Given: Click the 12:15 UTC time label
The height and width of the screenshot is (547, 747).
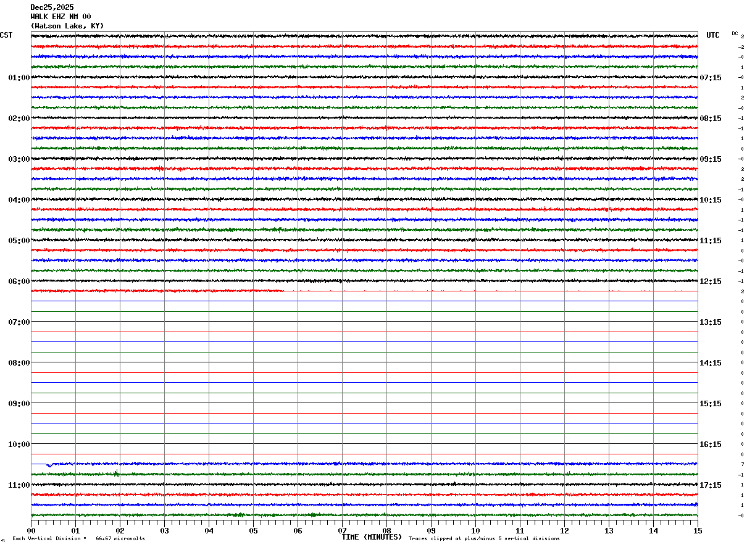Looking at the screenshot, I should coord(711,282).
